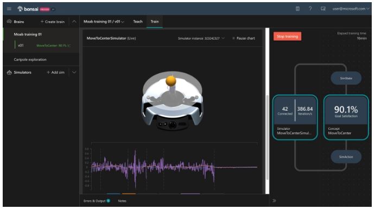Click the 386.84 iterations value
Image resolution: width=375 pixels, height=209 pixels.
[304, 109]
